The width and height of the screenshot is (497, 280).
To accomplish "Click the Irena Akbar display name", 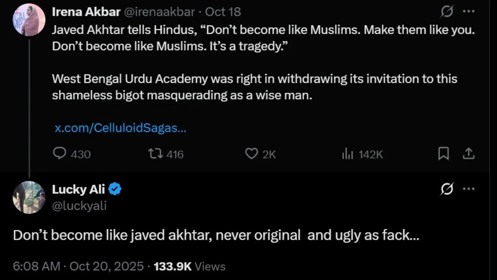I will tap(86, 12).
